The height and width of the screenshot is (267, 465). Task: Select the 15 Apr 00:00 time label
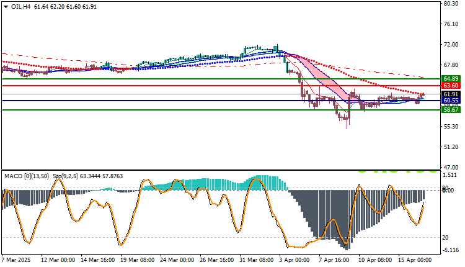414,260
